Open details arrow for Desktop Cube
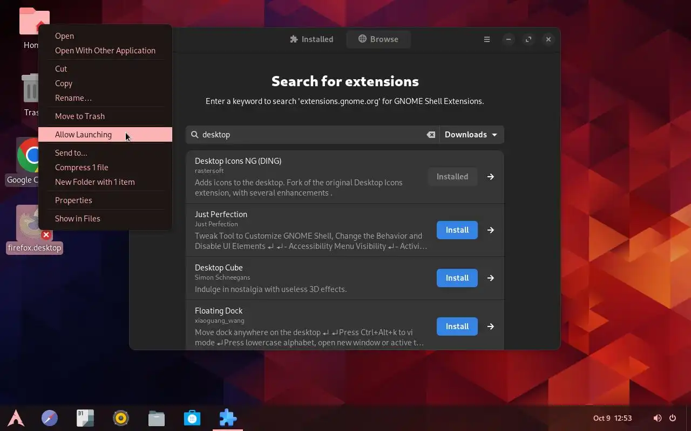 coord(490,278)
